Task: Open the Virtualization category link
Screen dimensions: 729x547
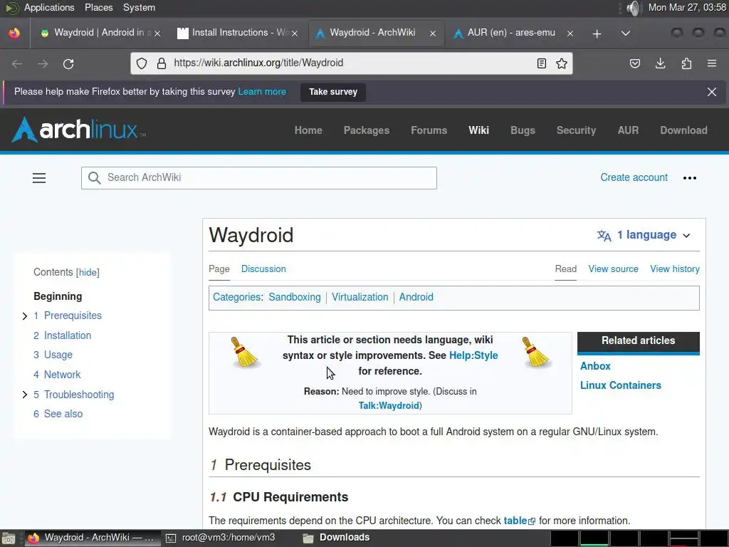Action: point(360,297)
